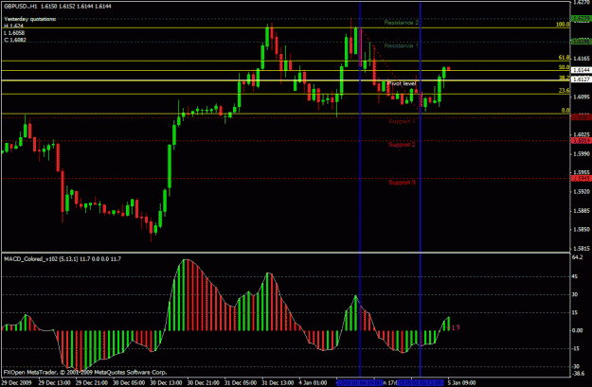Image resolution: width=592 pixels, height=387 pixels.
Task: Click price scale value 1.6165
Action: point(582,59)
